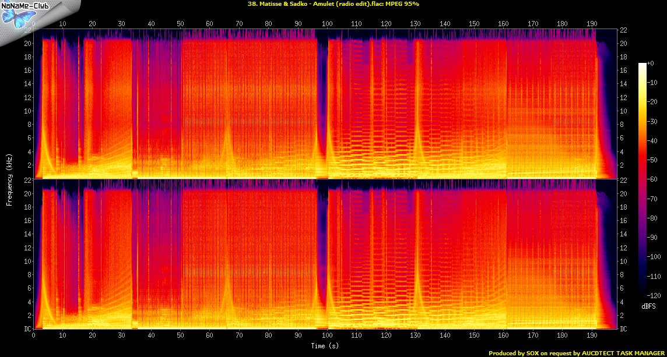This screenshot has width=667, height=357.
Task: Click the 130 tick on top time axis
Action: click(415, 24)
